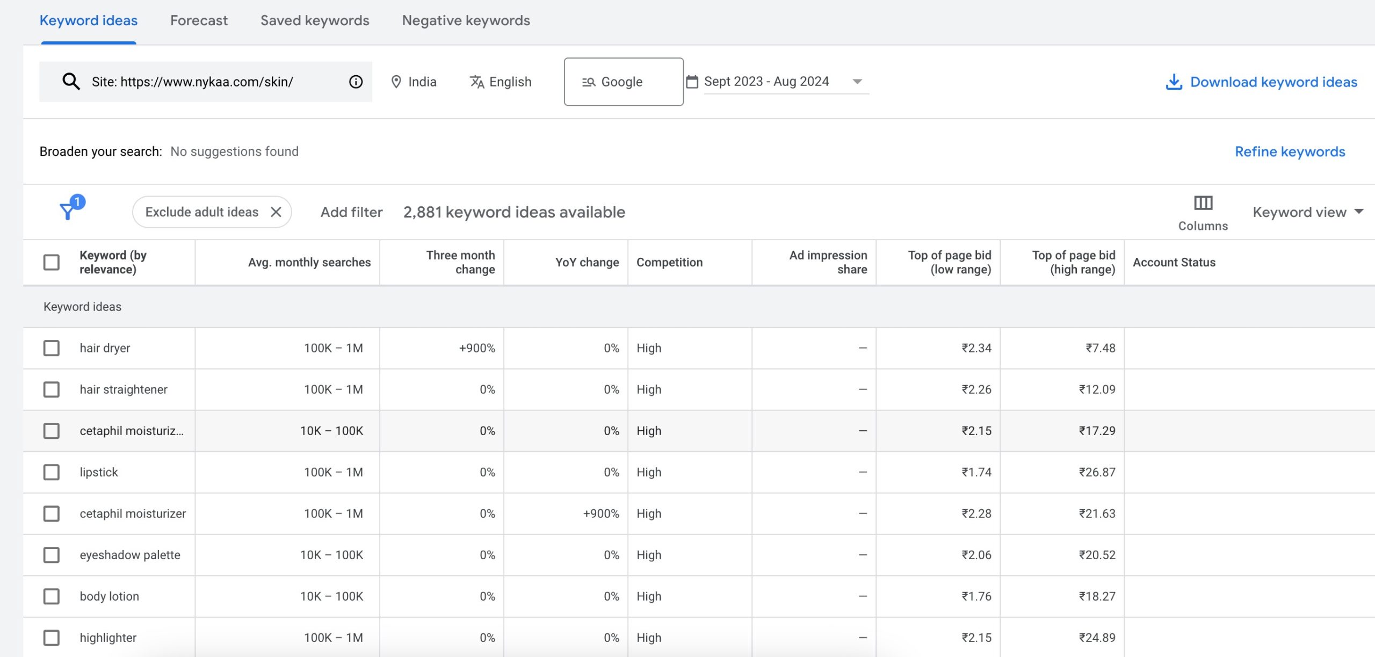Select all keywords with header checkbox
The image size is (1375, 657).
click(52, 262)
